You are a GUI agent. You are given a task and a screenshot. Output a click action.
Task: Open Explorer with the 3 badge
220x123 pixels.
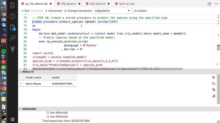pos(13,27)
